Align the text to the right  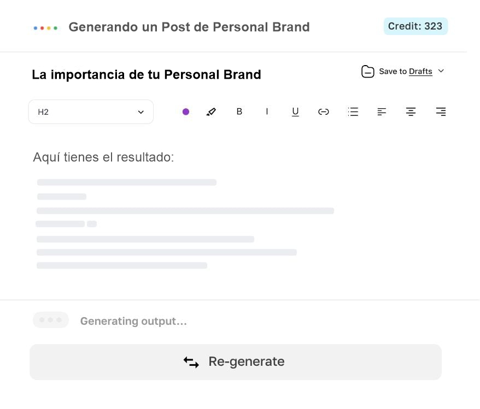point(441,112)
